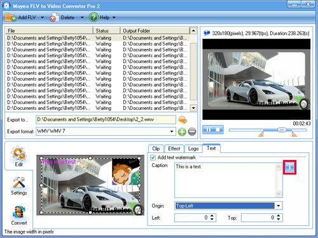318x238 pixels.
Task: Click the Export to path field
Action: tap(106, 119)
